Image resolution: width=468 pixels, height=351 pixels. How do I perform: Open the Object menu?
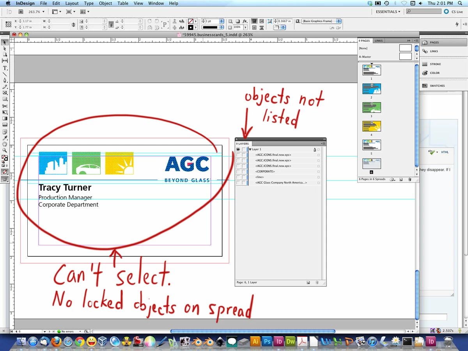(106, 3)
